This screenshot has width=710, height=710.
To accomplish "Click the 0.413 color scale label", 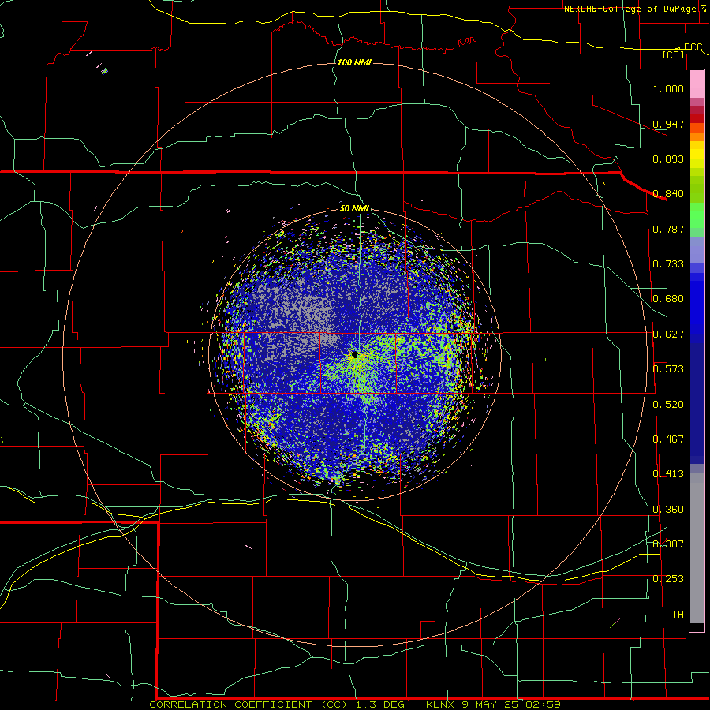I will 668,474.
